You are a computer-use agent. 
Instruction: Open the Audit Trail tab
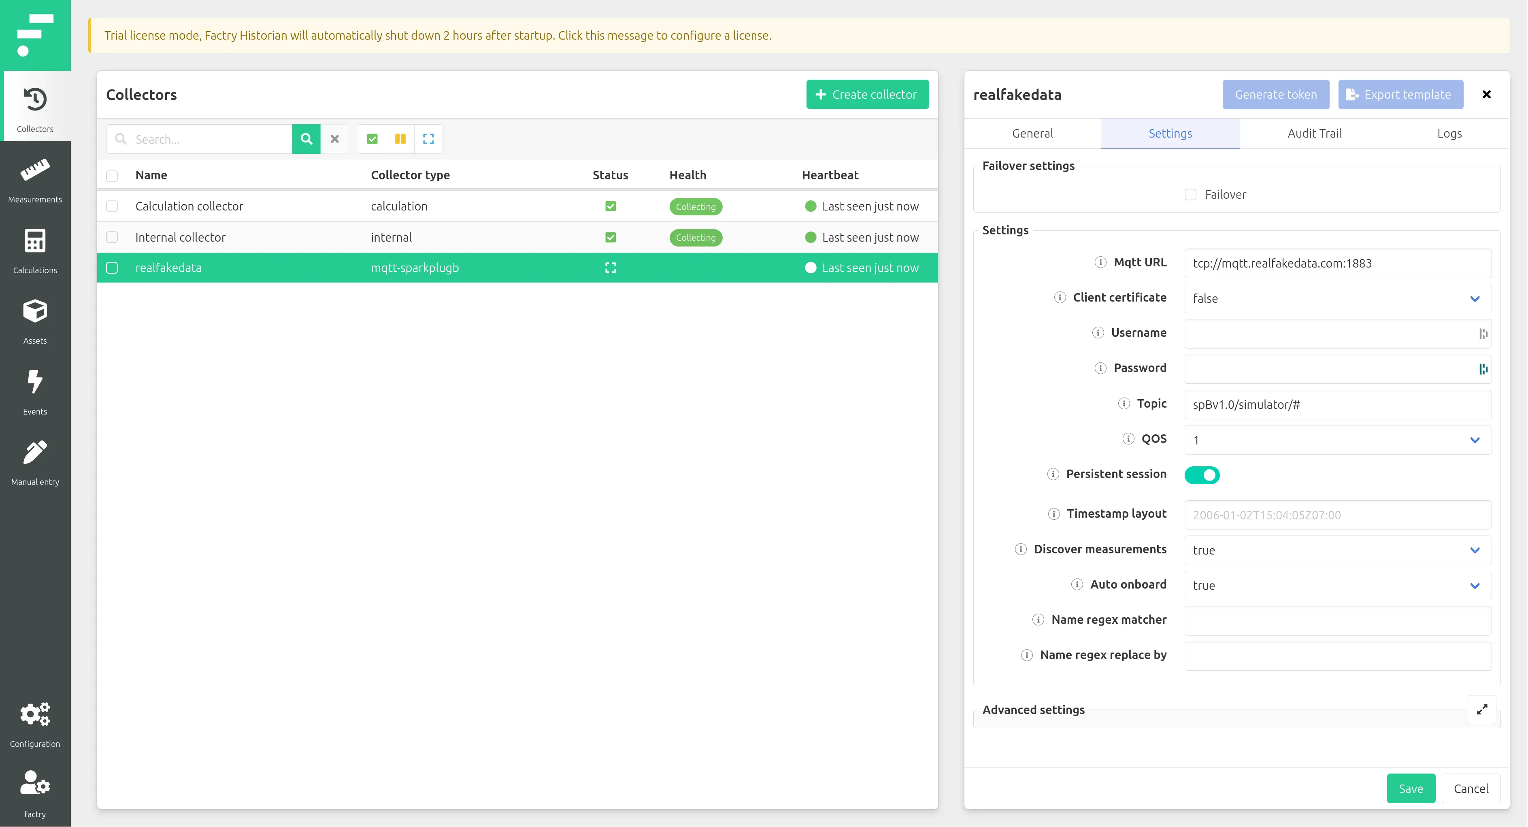1314,134
